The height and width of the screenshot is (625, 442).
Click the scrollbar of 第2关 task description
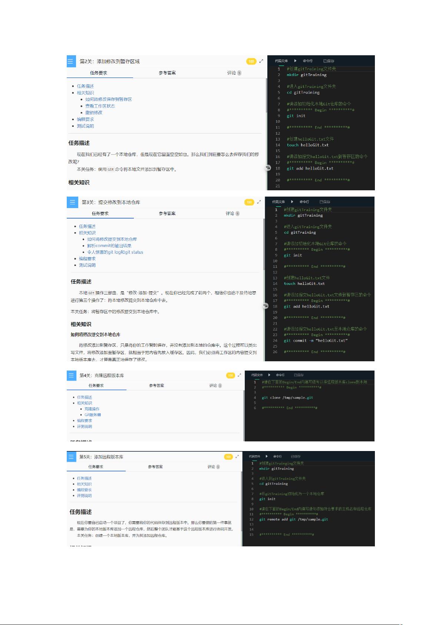point(266,96)
